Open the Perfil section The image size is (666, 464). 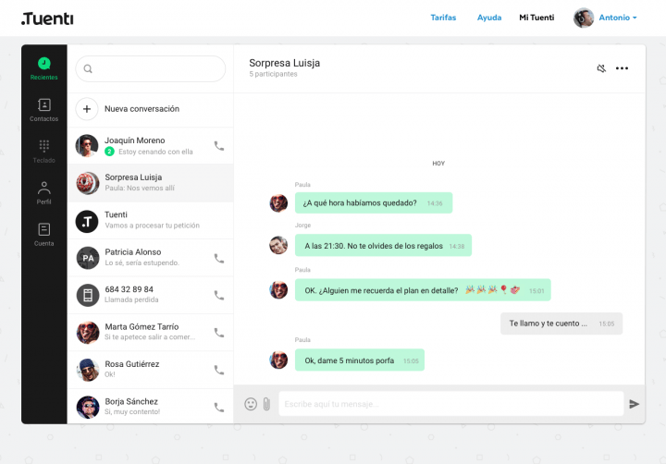pos(43,192)
